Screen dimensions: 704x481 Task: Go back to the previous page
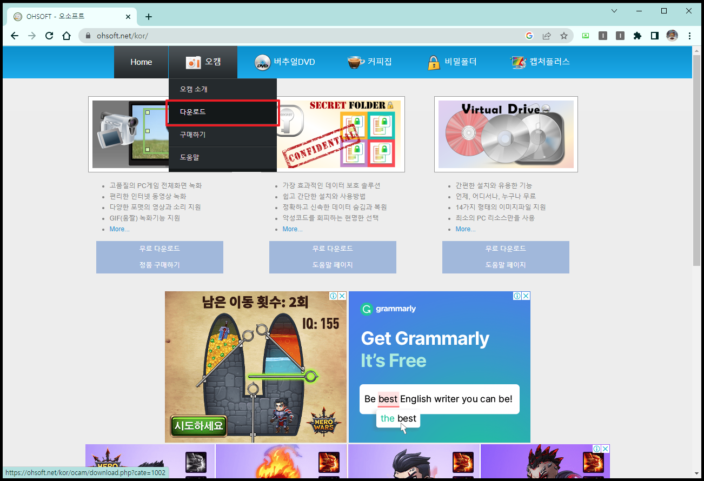pyautogui.click(x=15, y=36)
